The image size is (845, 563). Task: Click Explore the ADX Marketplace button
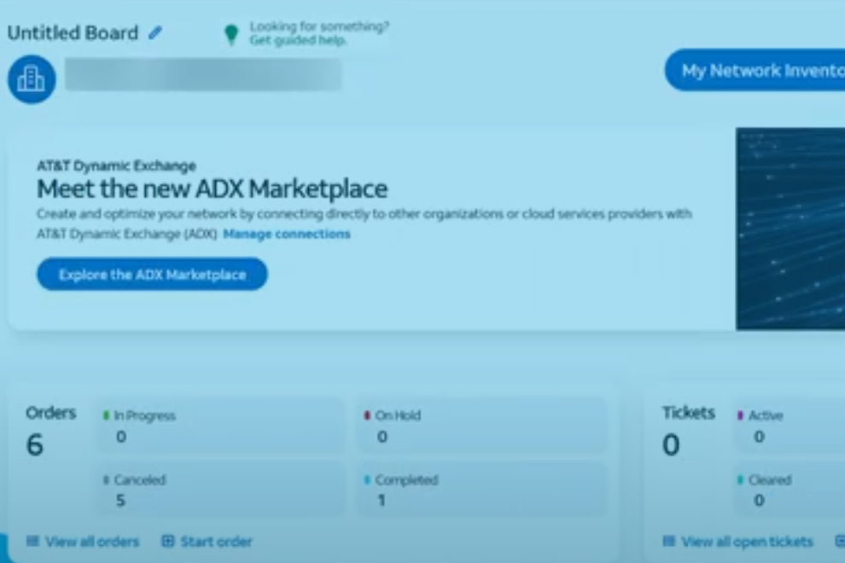coord(152,274)
